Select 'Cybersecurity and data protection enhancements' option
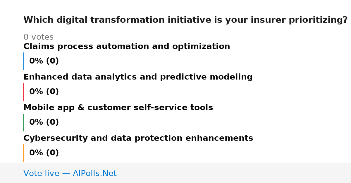Image resolution: width=351 pixels, height=183 pixels. coord(138,138)
